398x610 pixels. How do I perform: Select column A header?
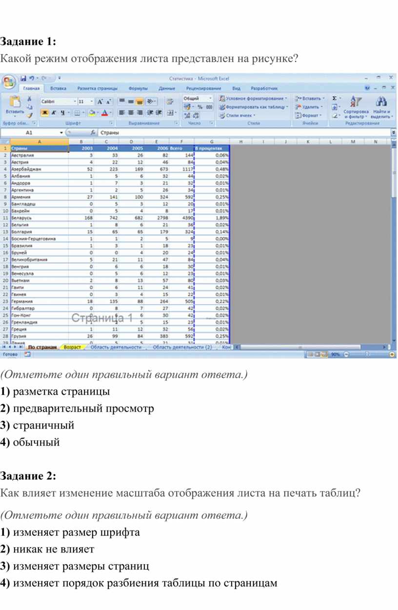(x=39, y=141)
